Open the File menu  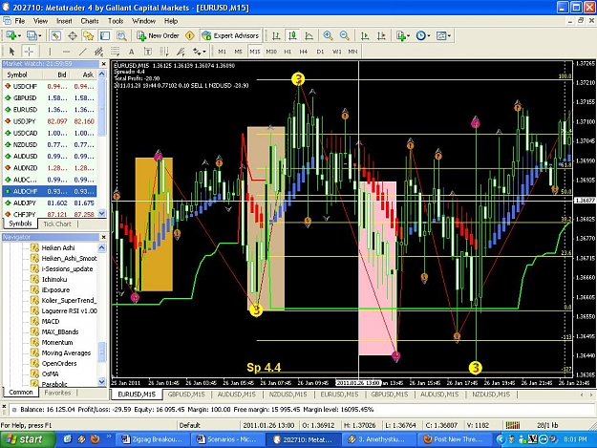coord(20,21)
